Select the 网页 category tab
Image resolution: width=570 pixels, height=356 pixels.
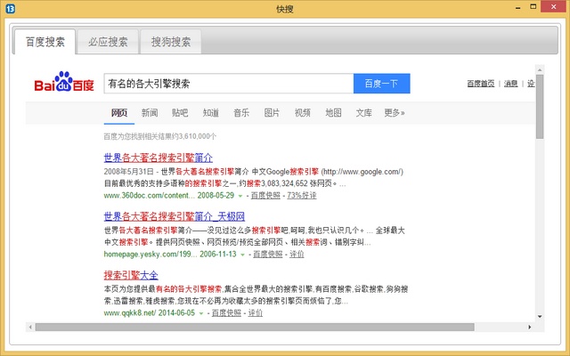click(x=119, y=113)
